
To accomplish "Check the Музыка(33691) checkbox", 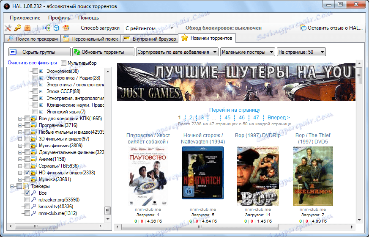I will (27, 179).
